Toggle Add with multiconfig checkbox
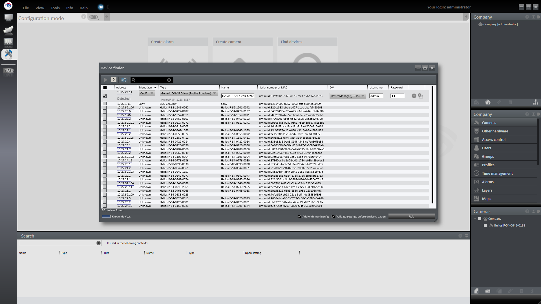This screenshot has height=304, width=541. (x=299, y=217)
